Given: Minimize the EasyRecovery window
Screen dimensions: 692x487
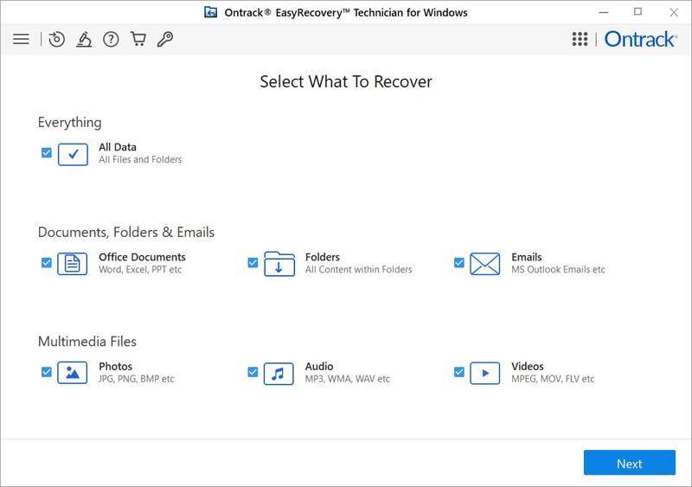Looking at the screenshot, I should tap(603, 12).
